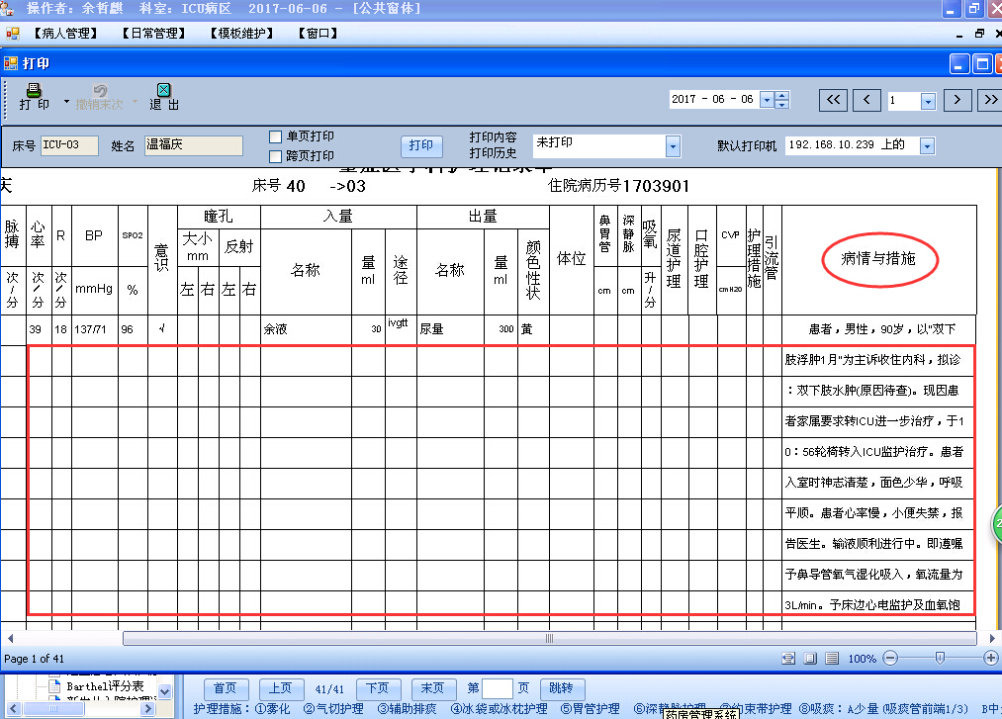1002x719 pixels.
Task: Click the zoom out minus icon
Action: (890, 658)
